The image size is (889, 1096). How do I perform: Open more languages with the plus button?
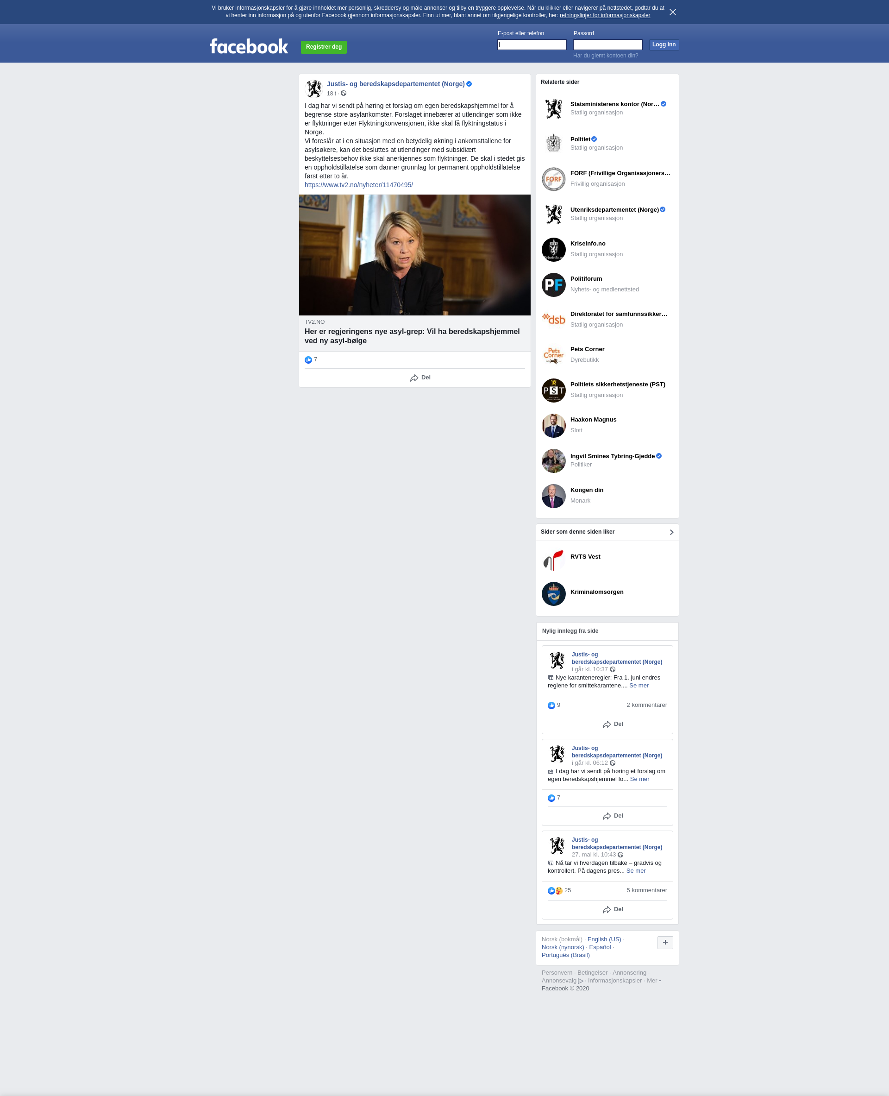pos(665,942)
